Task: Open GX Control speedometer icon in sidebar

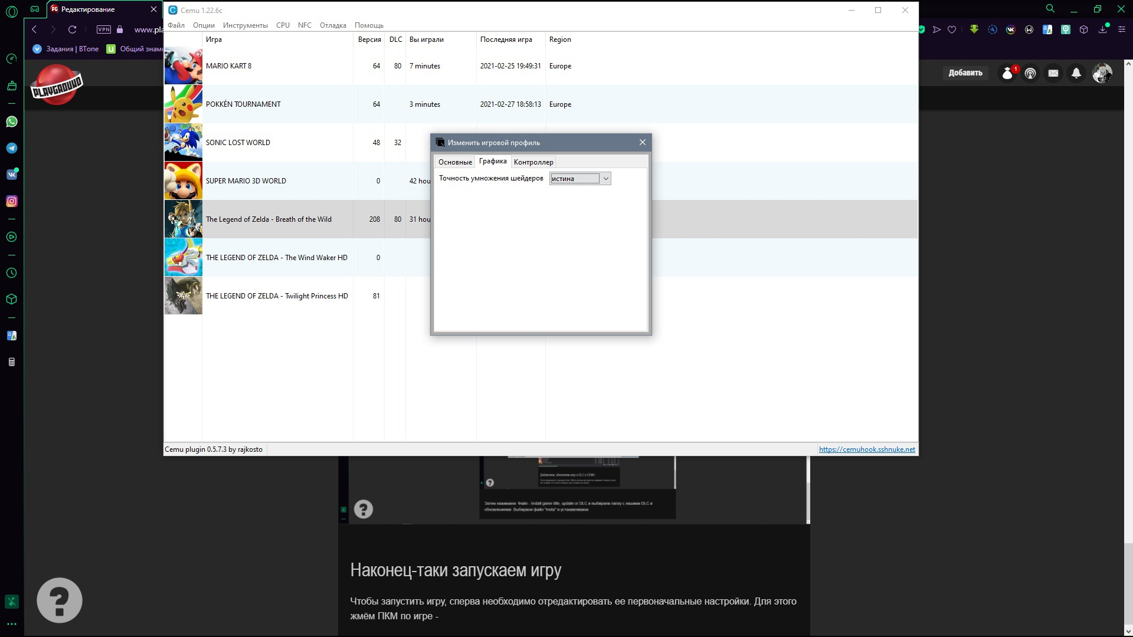Action: (11, 58)
